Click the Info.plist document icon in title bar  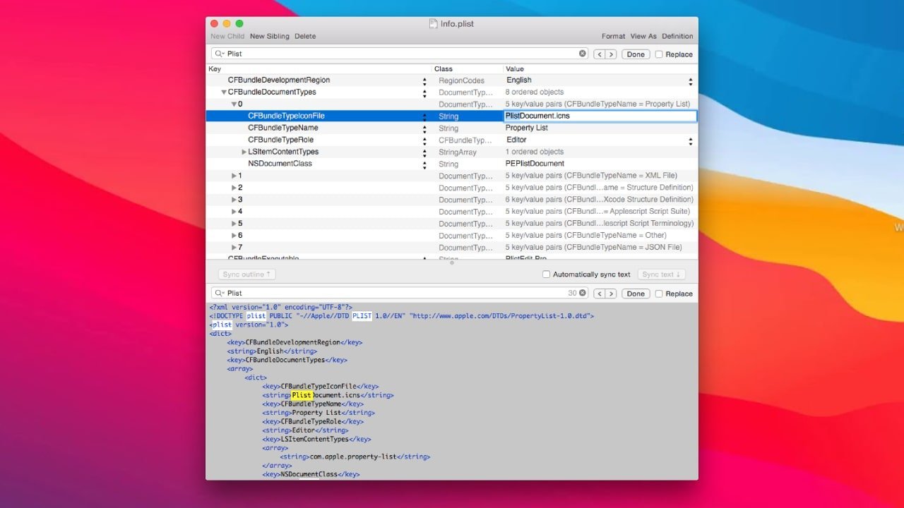coord(434,23)
